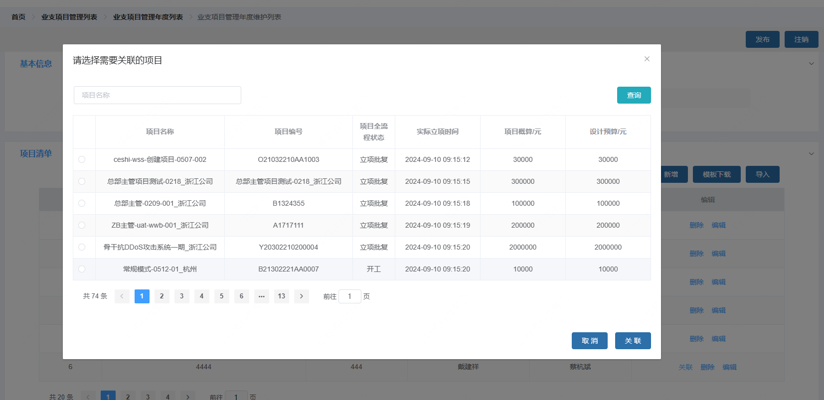Image resolution: width=824 pixels, height=400 pixels.
Task: Cancel the dialog with 取消
Action: pos(589,341)
